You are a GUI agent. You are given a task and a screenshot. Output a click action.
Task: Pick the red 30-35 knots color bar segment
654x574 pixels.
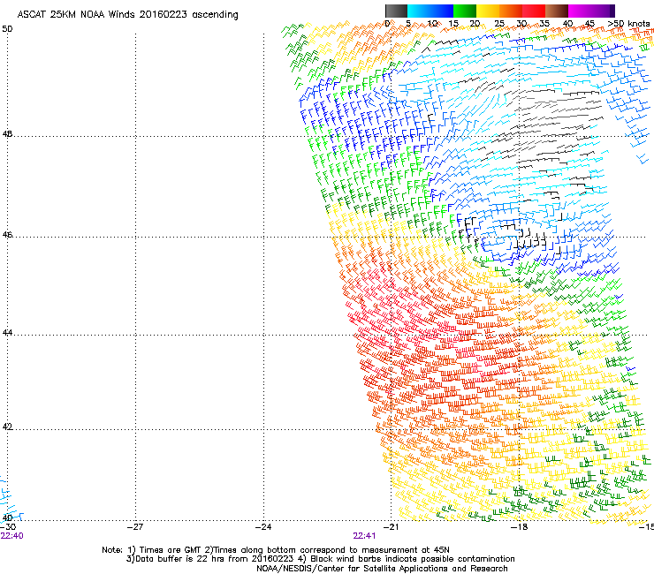(534, 11)
